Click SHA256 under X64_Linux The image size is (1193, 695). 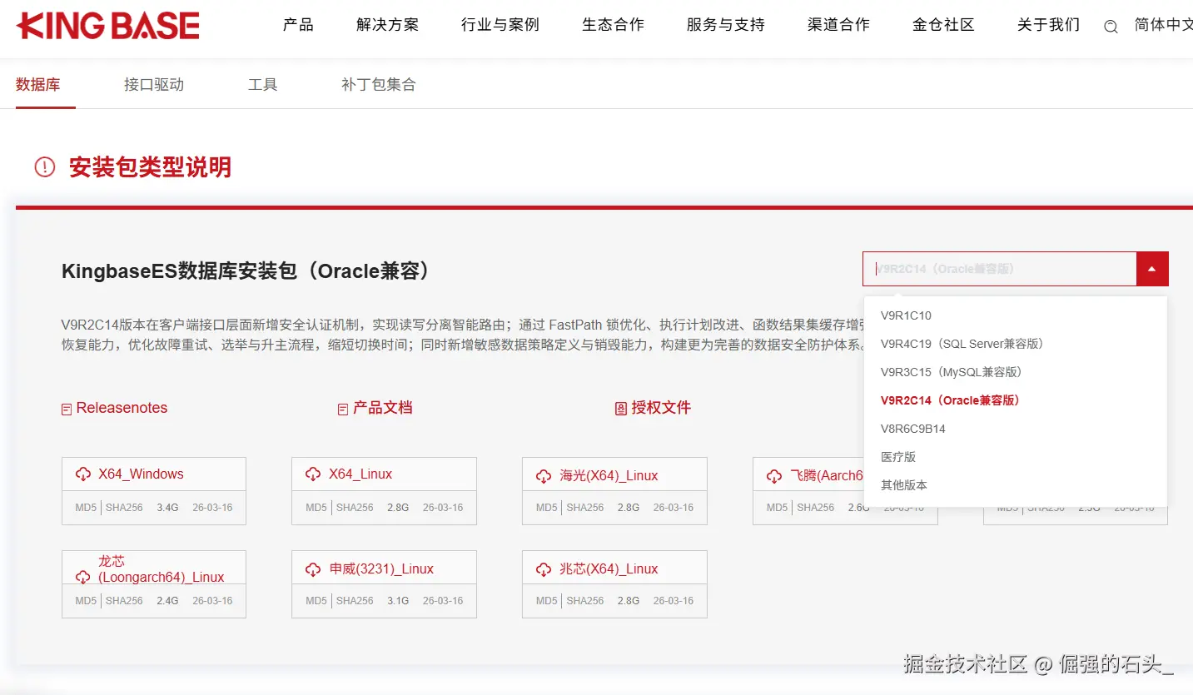pyautogui.click(x=355, y=508)
